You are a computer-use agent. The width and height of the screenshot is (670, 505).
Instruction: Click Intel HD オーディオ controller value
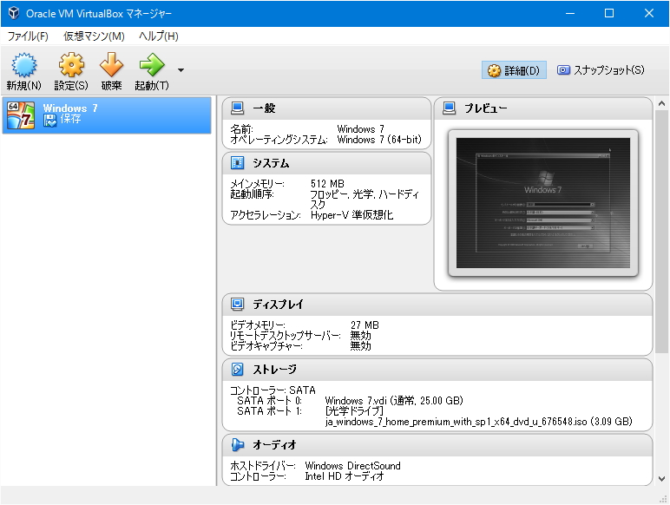(345, 476)
